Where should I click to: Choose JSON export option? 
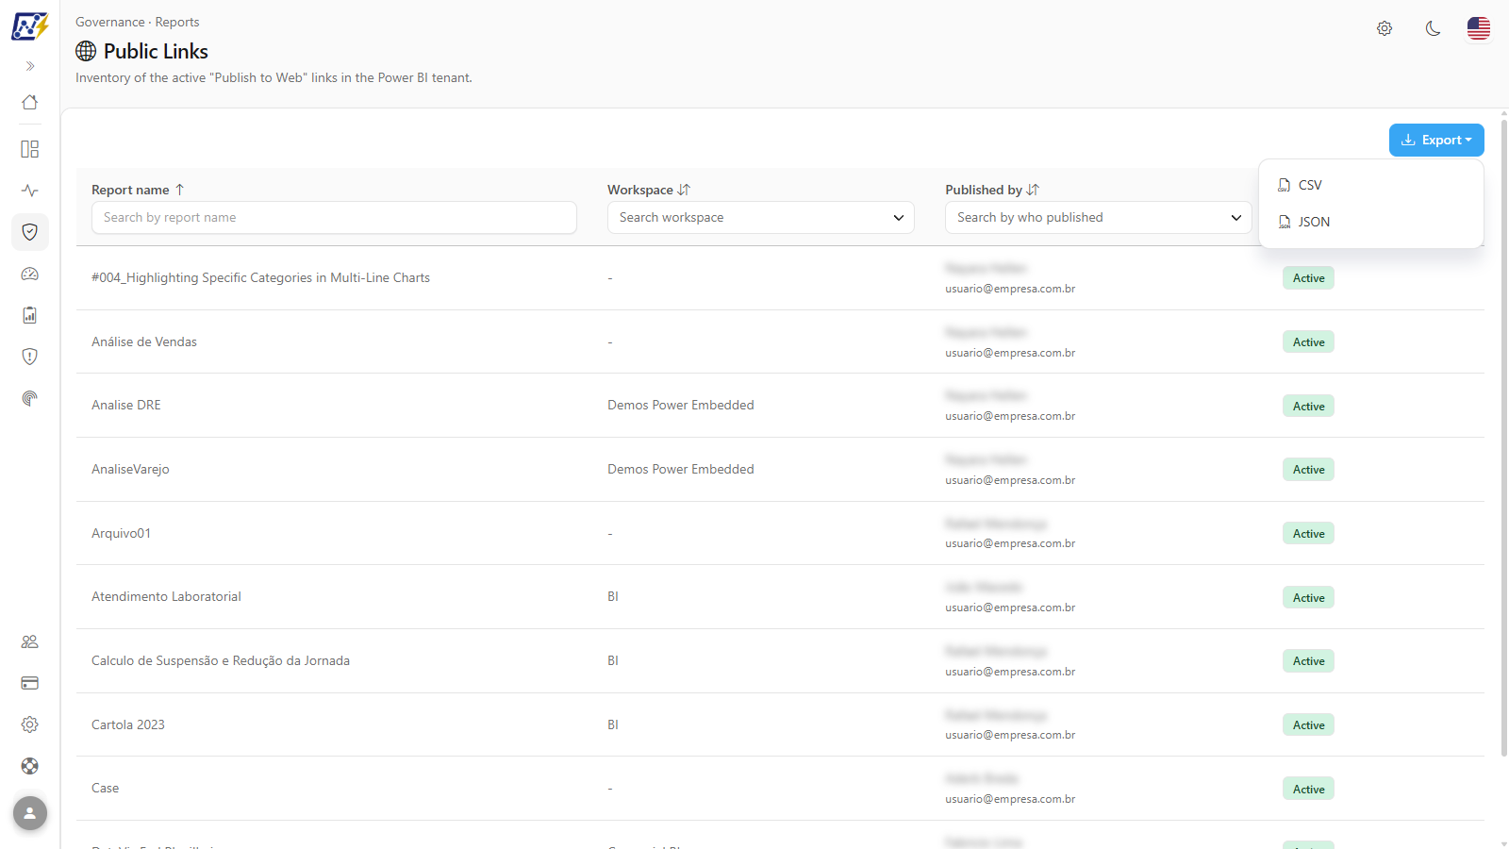1370,222
